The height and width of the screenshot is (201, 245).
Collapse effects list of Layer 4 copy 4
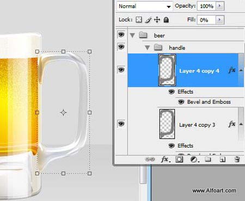pos(241,70)
